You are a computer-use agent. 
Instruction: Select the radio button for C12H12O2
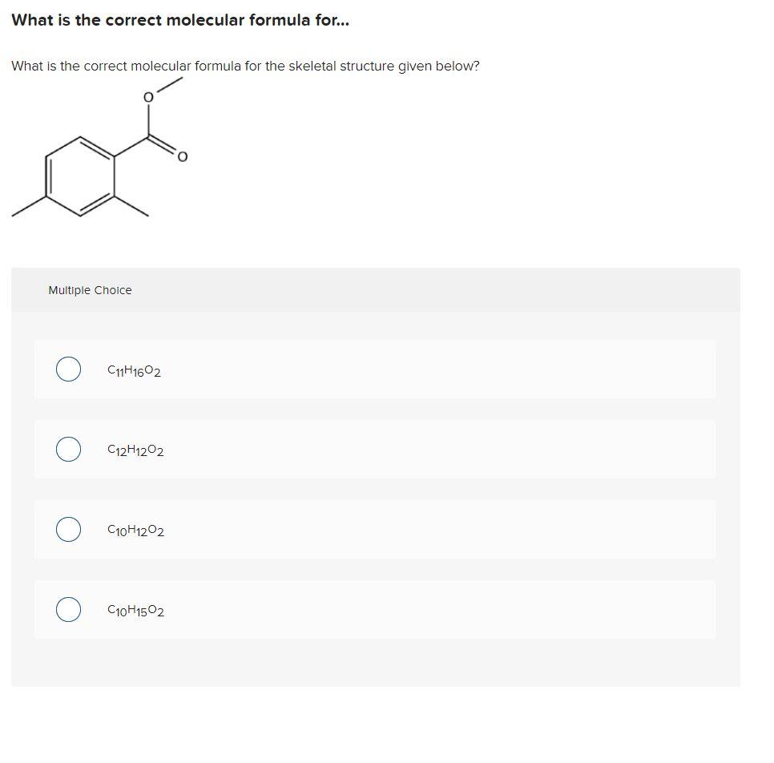68,449
